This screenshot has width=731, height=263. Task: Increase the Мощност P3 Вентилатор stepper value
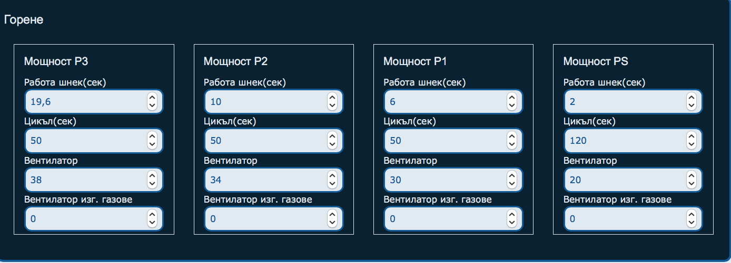[152, 175]
